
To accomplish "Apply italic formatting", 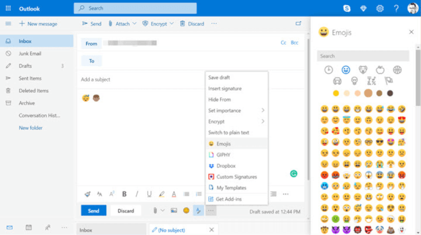I will click(x=137, y=194).
